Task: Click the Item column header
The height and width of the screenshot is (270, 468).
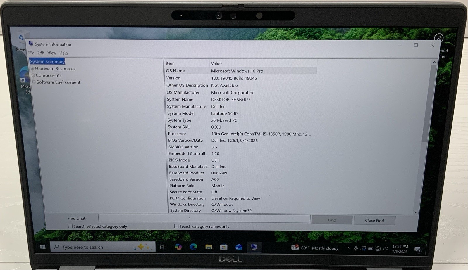Action: 187,63
